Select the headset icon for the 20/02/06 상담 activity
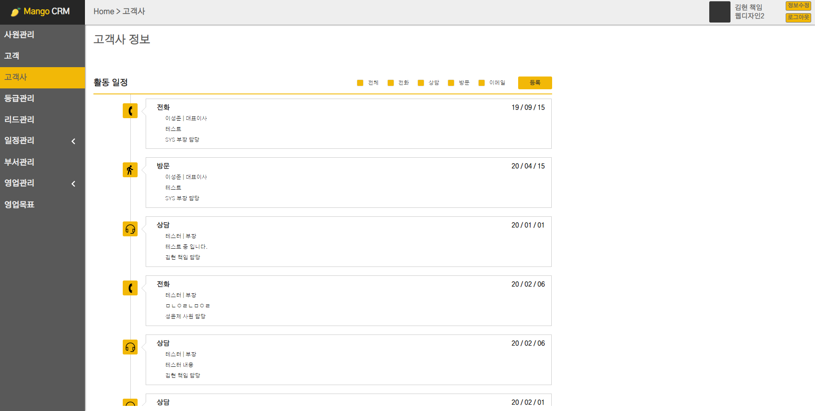 (130, 347)
